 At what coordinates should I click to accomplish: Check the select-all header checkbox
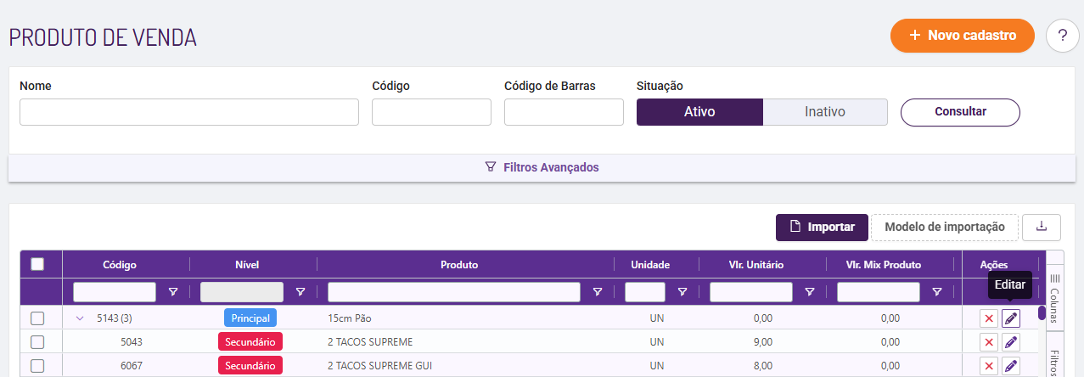37,264
